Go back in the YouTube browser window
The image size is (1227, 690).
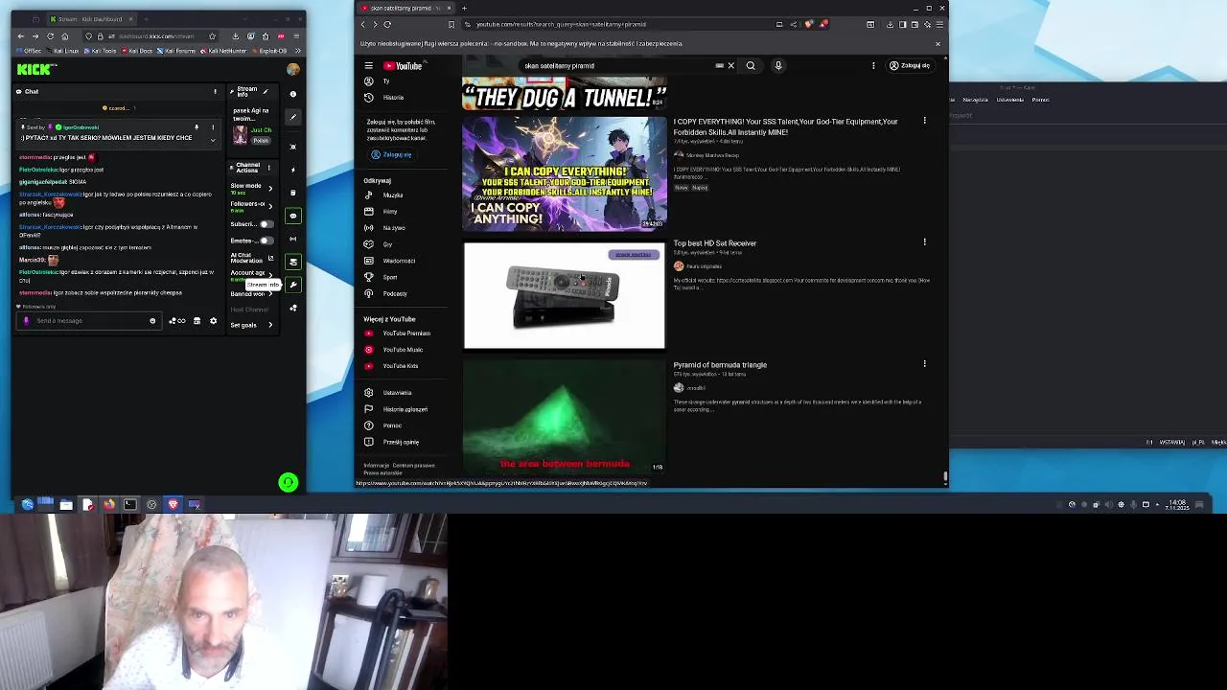(x=363, y=25)
